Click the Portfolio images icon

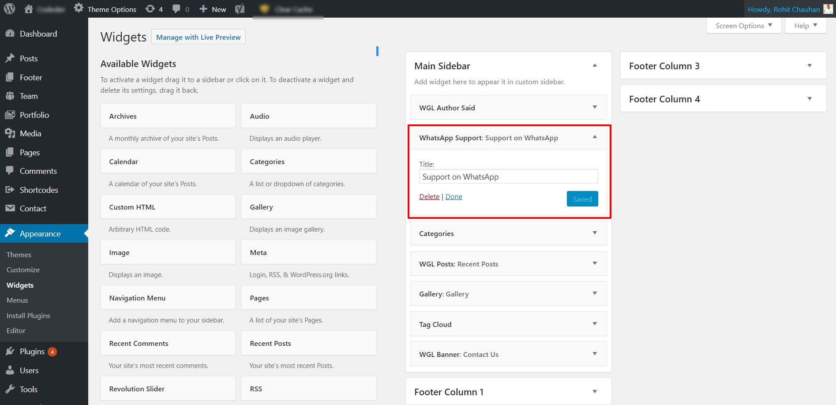point(10,115)
